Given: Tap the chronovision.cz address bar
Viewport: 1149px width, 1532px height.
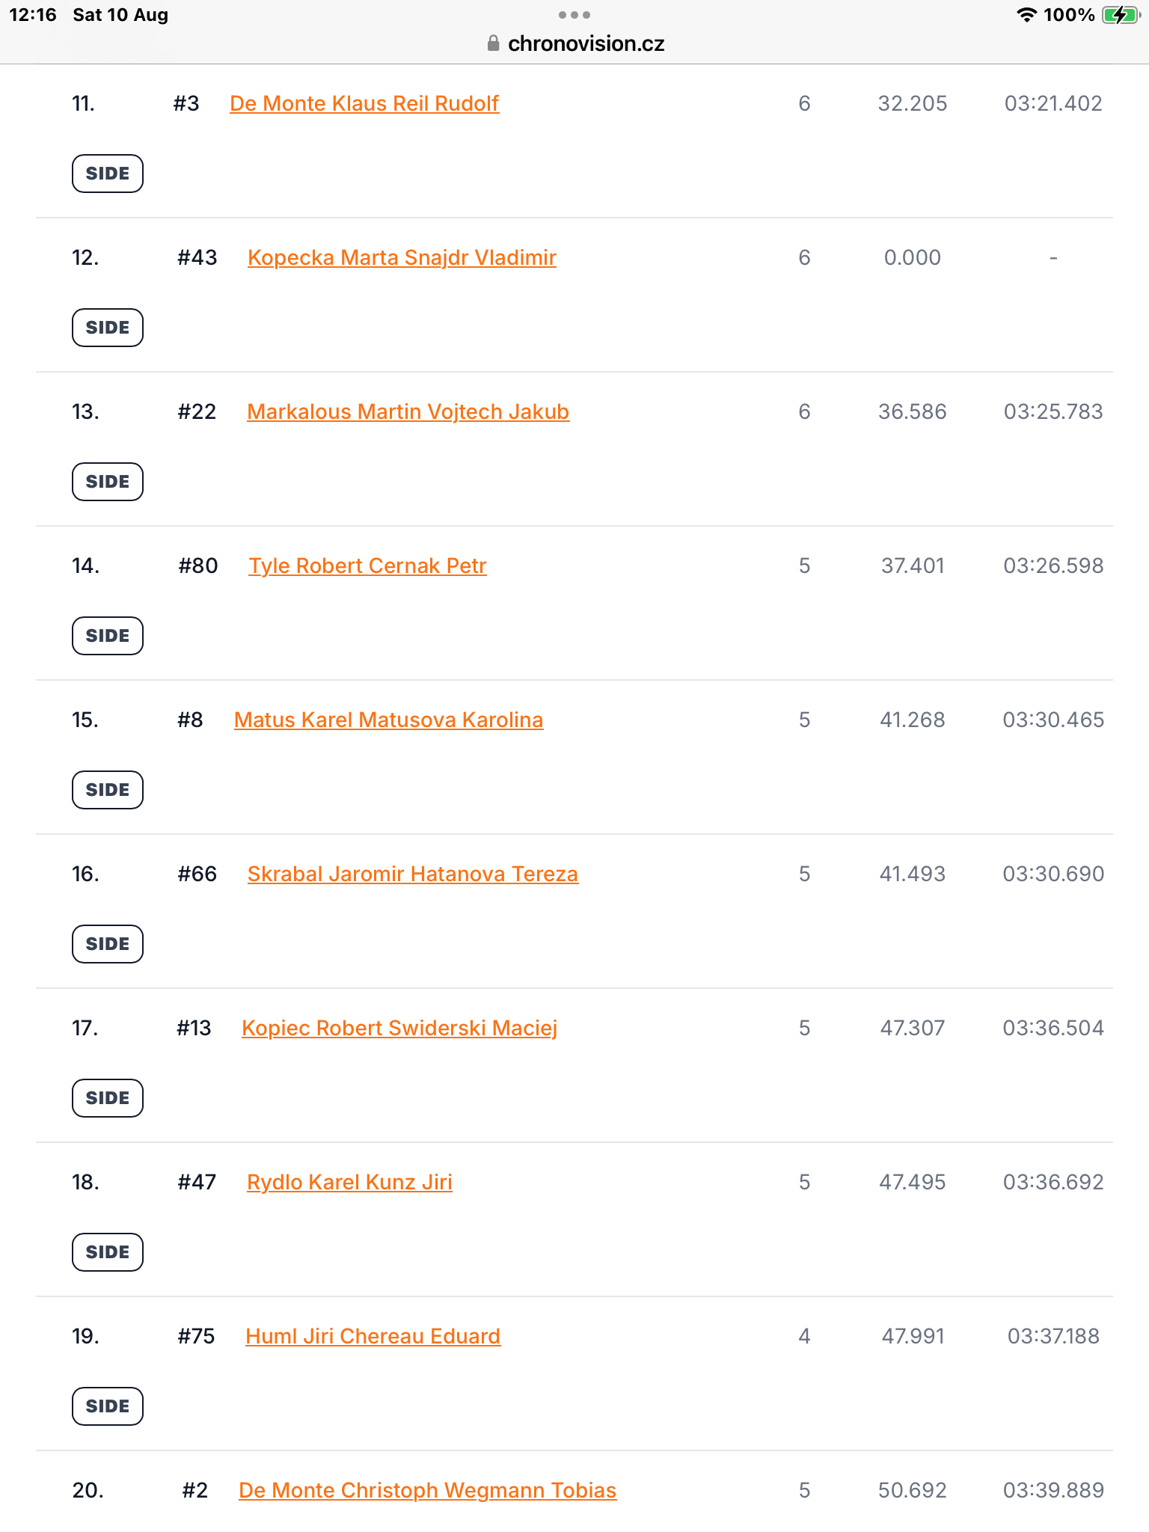Looking at the screenshot, I should tap(574, 43).
